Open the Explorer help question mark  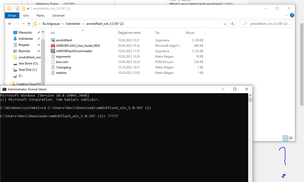pyautogui.click(x=292, y=15)
